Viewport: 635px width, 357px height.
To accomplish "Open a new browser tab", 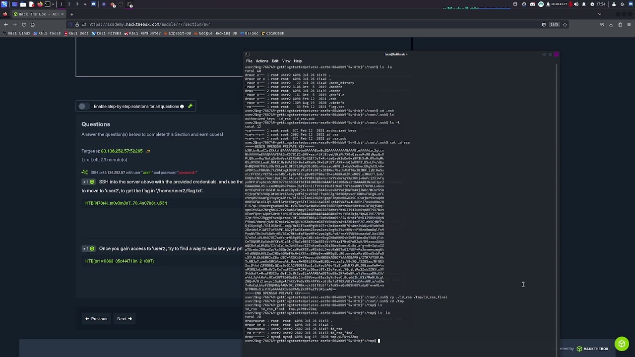I will [x=71, y=14].
